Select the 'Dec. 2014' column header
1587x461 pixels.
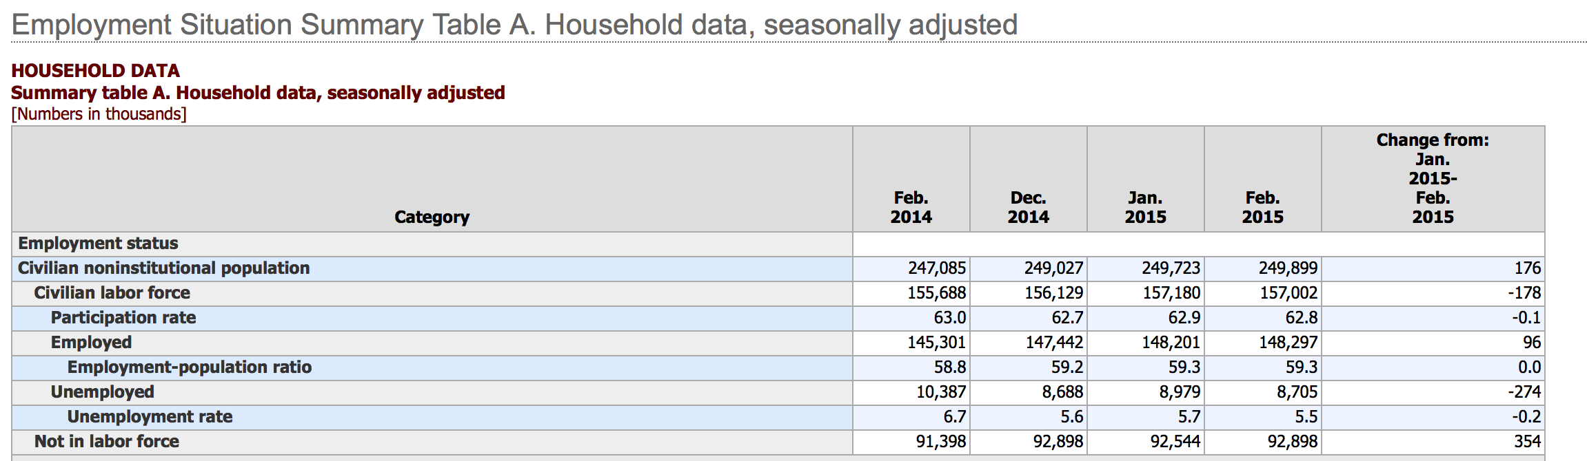tap(1028, 207)
